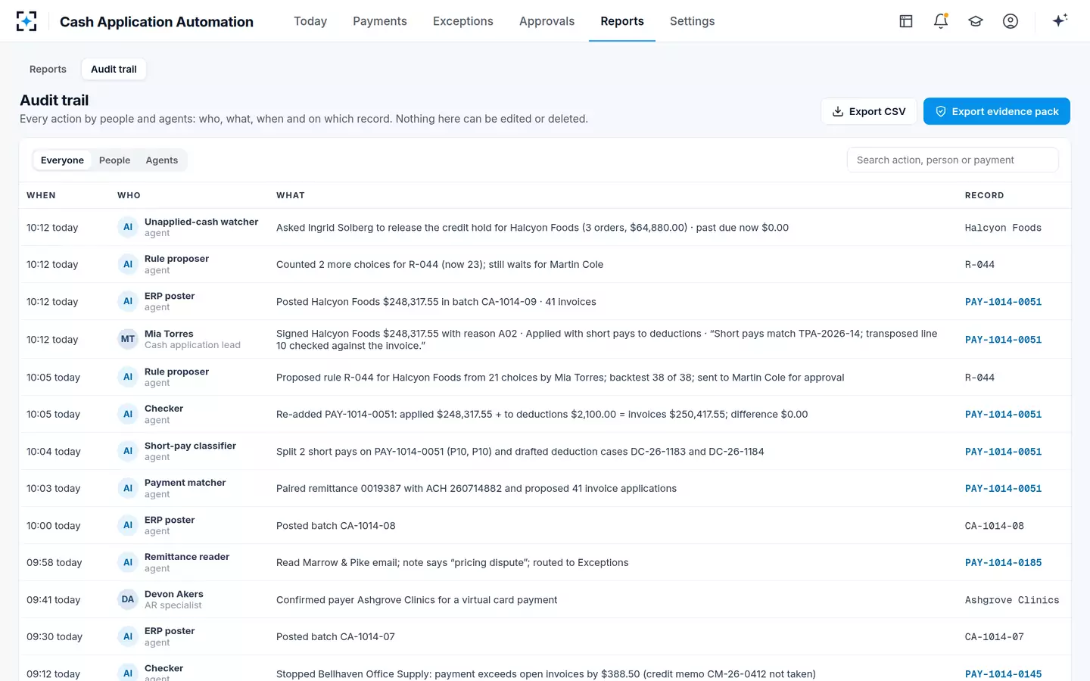
Task: Click the WHAT column header
Action: coord(291,195)
